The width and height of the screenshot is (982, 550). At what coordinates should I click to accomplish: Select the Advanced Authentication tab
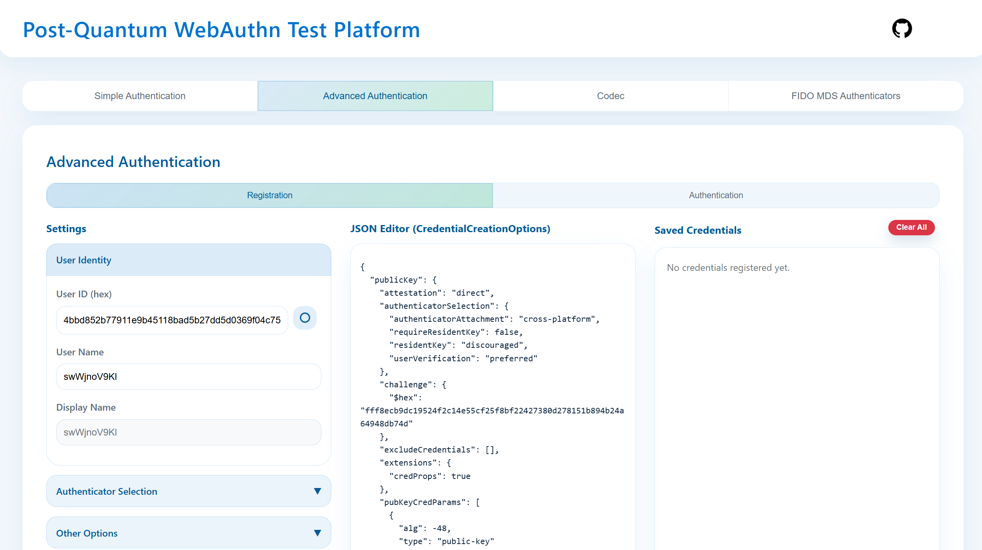click(375, 96)
